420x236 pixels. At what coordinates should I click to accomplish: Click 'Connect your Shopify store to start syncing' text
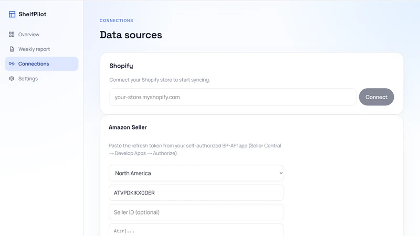click(160, 80)
